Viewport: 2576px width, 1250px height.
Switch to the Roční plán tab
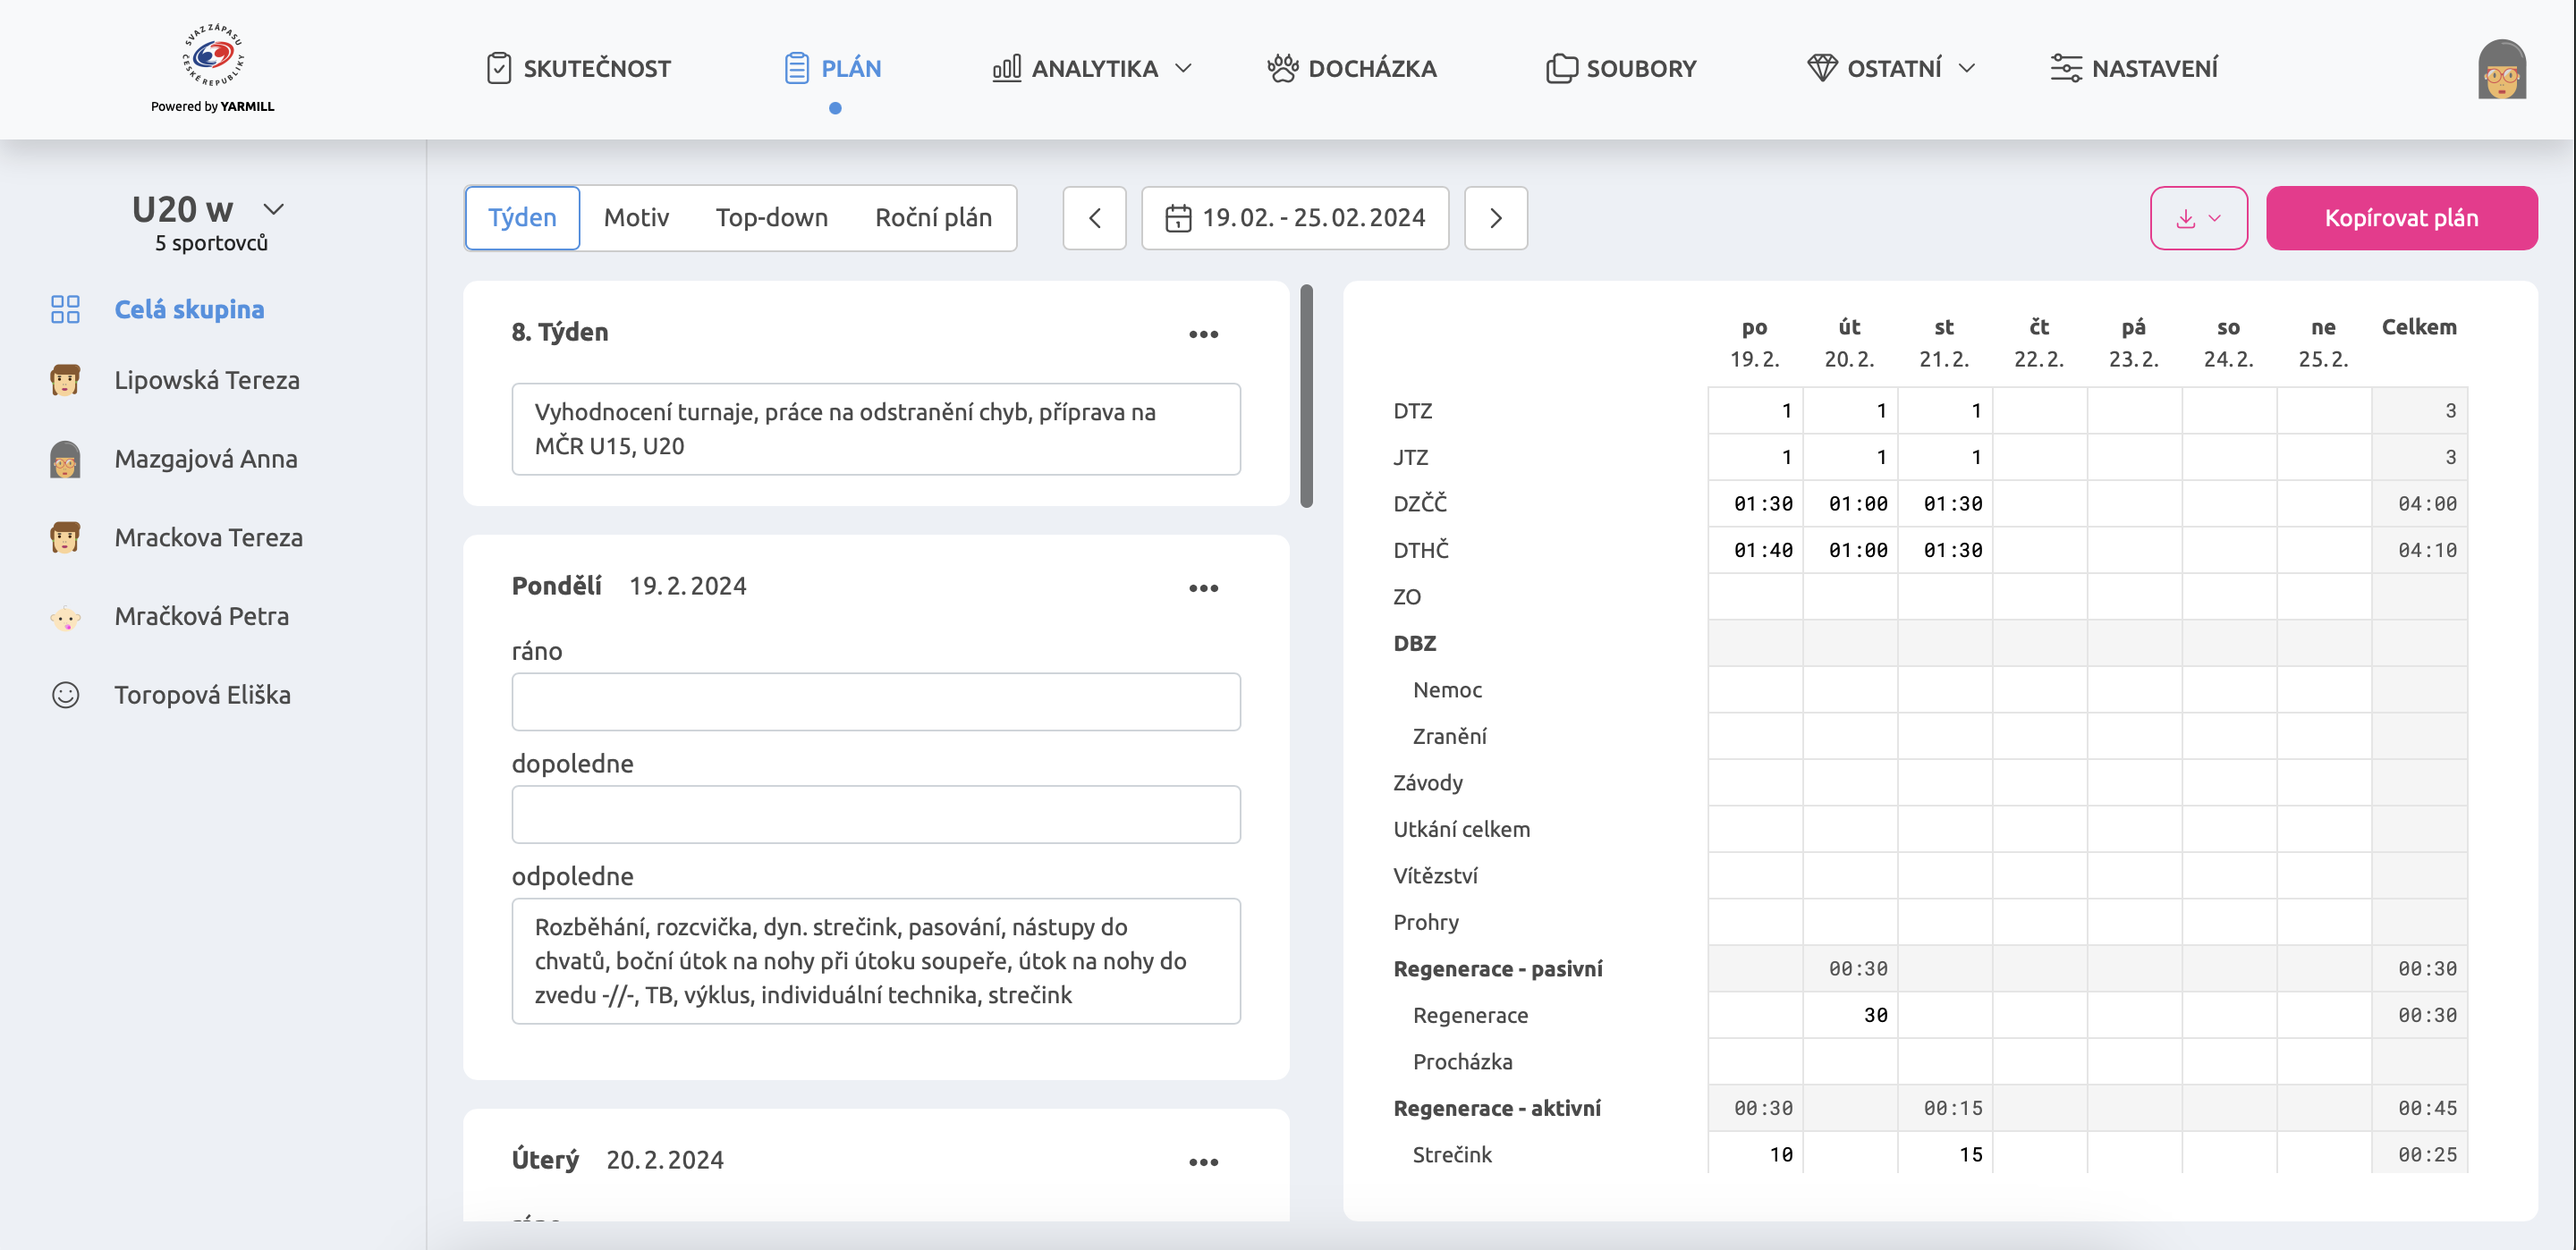933,218
